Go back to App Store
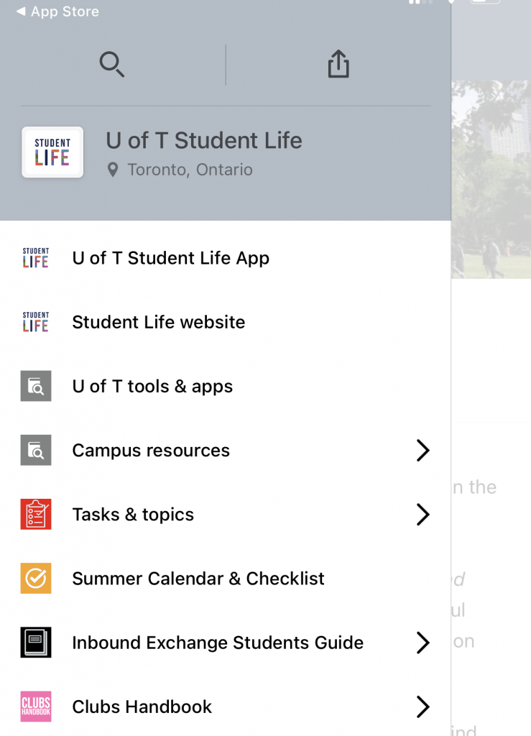531x736 pixels. 57,11
